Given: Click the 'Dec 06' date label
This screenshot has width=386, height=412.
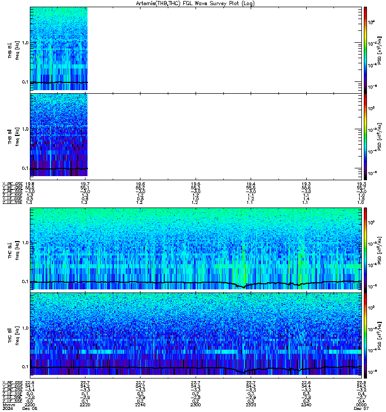Looking at the screenshot, I should pos(30,408).
